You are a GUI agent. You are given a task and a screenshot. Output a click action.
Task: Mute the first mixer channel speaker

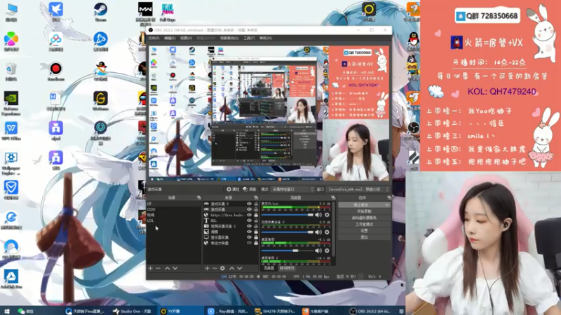coord(318,215)
